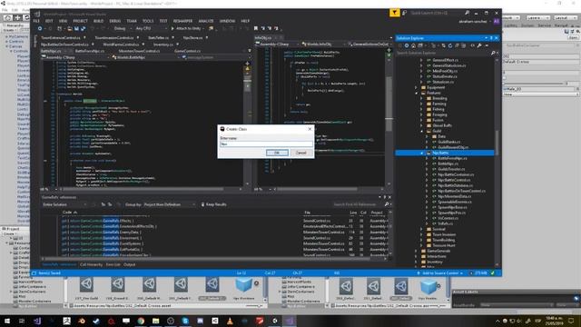Expand the Farming folder

coord(421,104)
